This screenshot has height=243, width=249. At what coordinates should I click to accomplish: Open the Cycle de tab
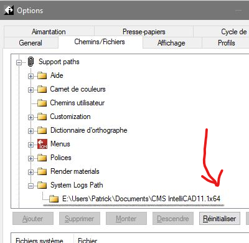(221, 32)
